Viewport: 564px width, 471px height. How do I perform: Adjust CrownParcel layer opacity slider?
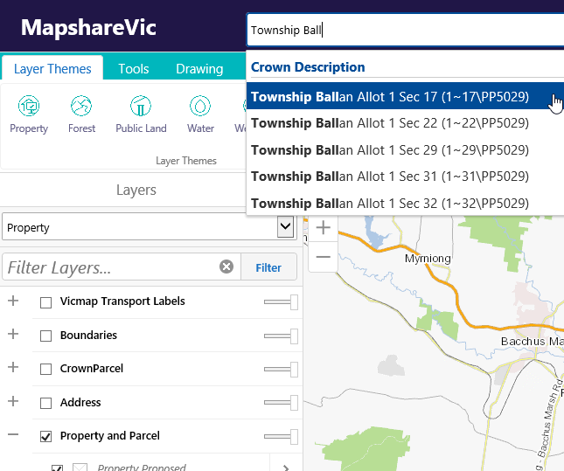(x=281, y=370)
